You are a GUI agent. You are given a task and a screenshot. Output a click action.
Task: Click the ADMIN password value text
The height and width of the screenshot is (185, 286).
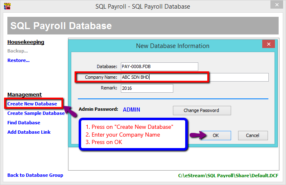(132, 110)
